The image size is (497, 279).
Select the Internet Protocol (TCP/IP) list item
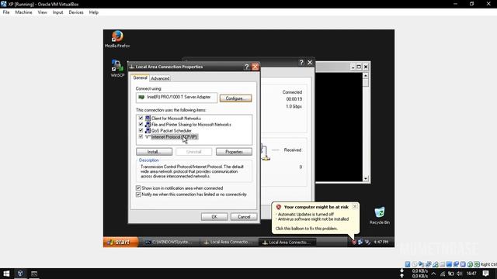[174, 136]
